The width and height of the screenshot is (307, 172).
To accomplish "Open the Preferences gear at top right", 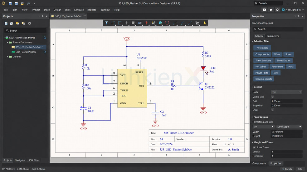I will pyautogui.click(x=277, y=10).
